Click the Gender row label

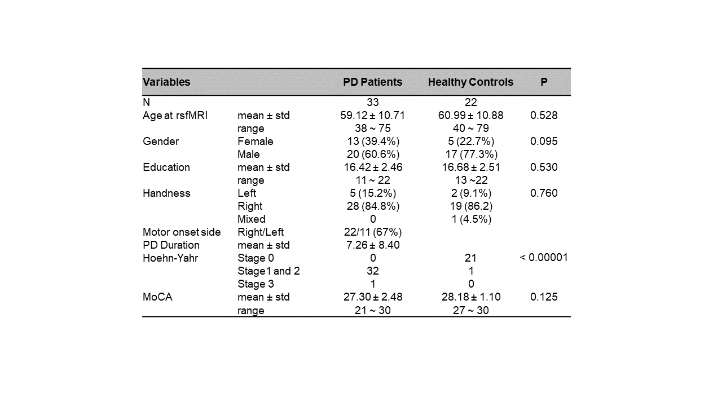click(161, 142)
